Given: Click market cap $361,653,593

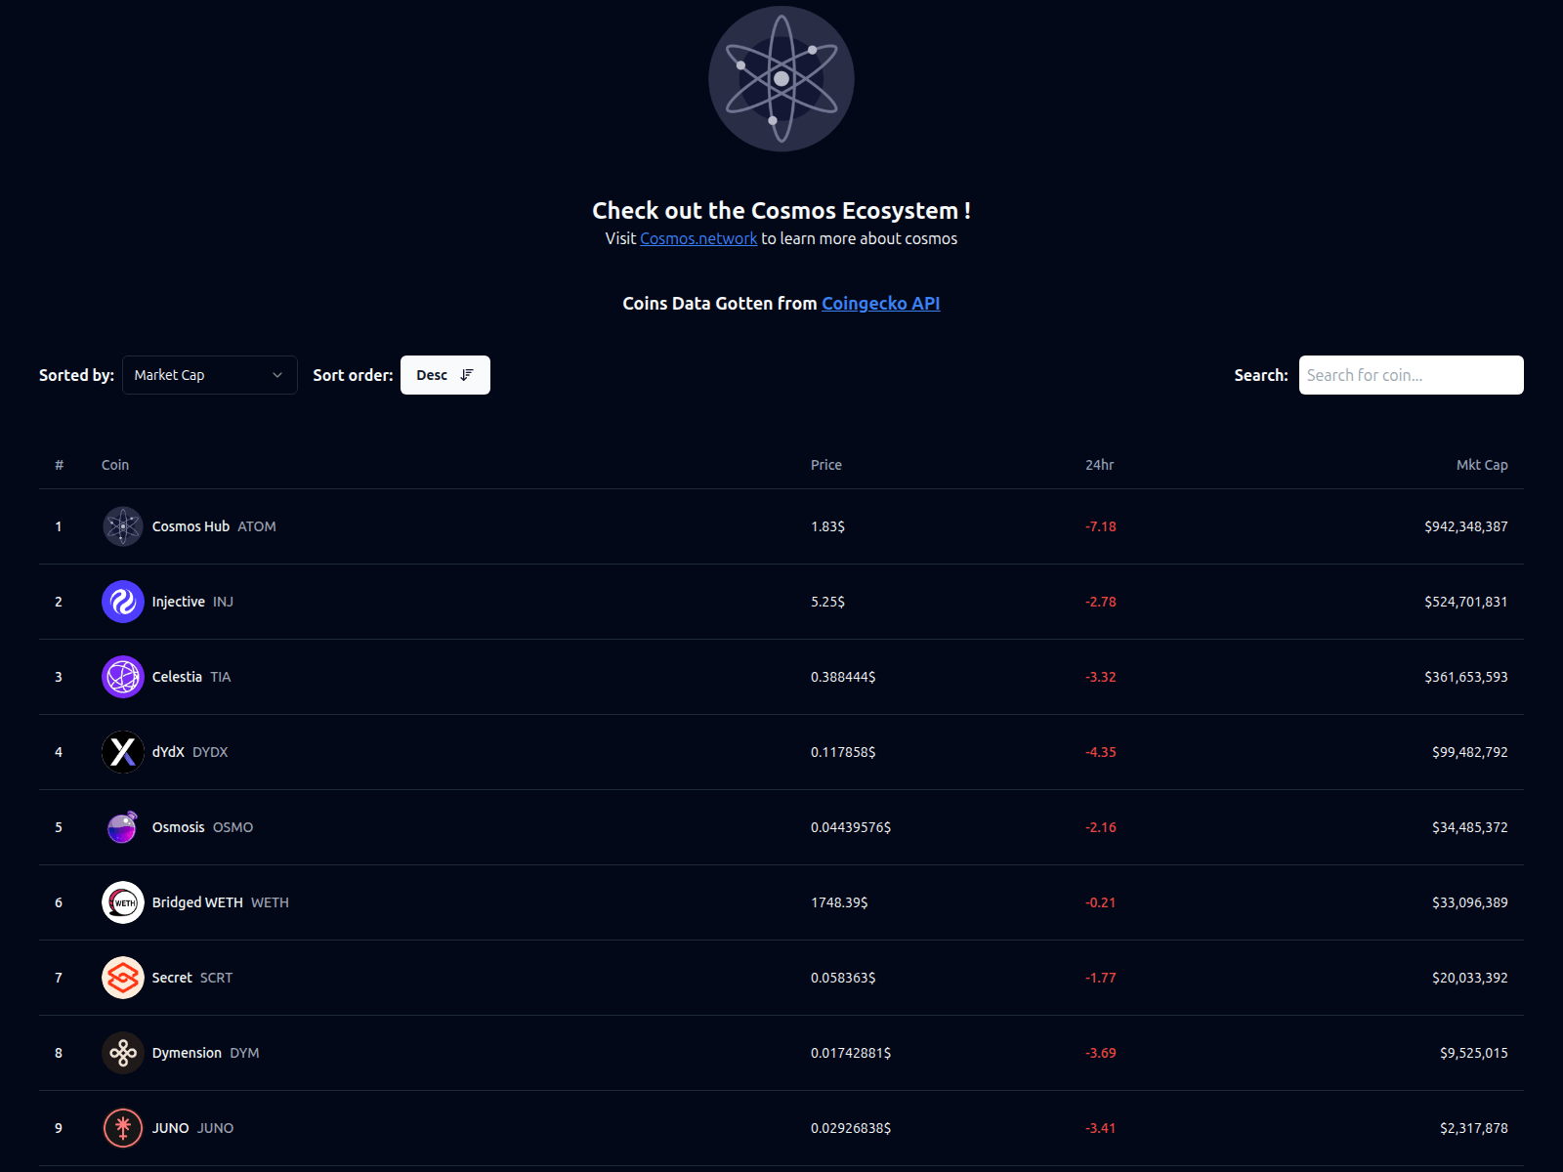Looking at the screenshot, I should pyautogui.click(x=1466, y=677).
